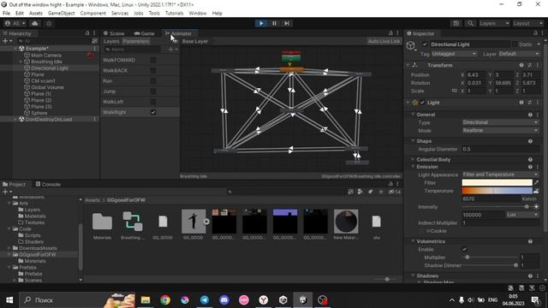Open the Layers dropdown in top toolbar

494,23
